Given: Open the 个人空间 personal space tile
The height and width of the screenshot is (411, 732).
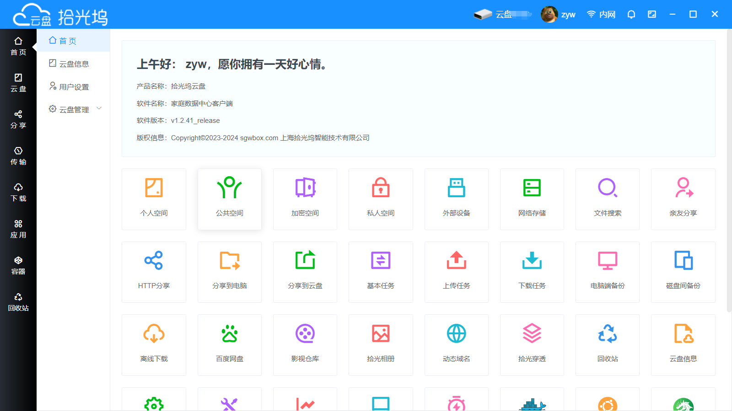Looking at the screenshot, I should [x=154, y=199].
